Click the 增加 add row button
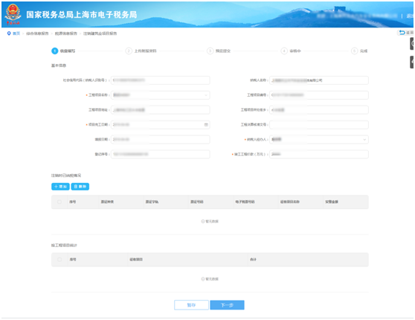 pos(60,187)
